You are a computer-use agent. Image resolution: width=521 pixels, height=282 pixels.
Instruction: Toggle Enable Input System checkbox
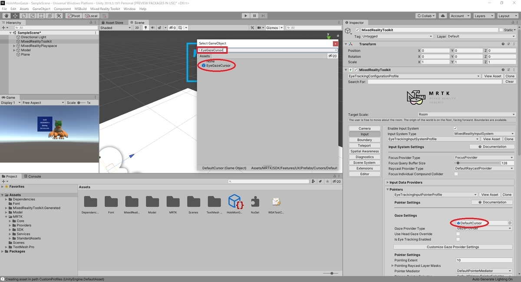(x=455, y=128)
